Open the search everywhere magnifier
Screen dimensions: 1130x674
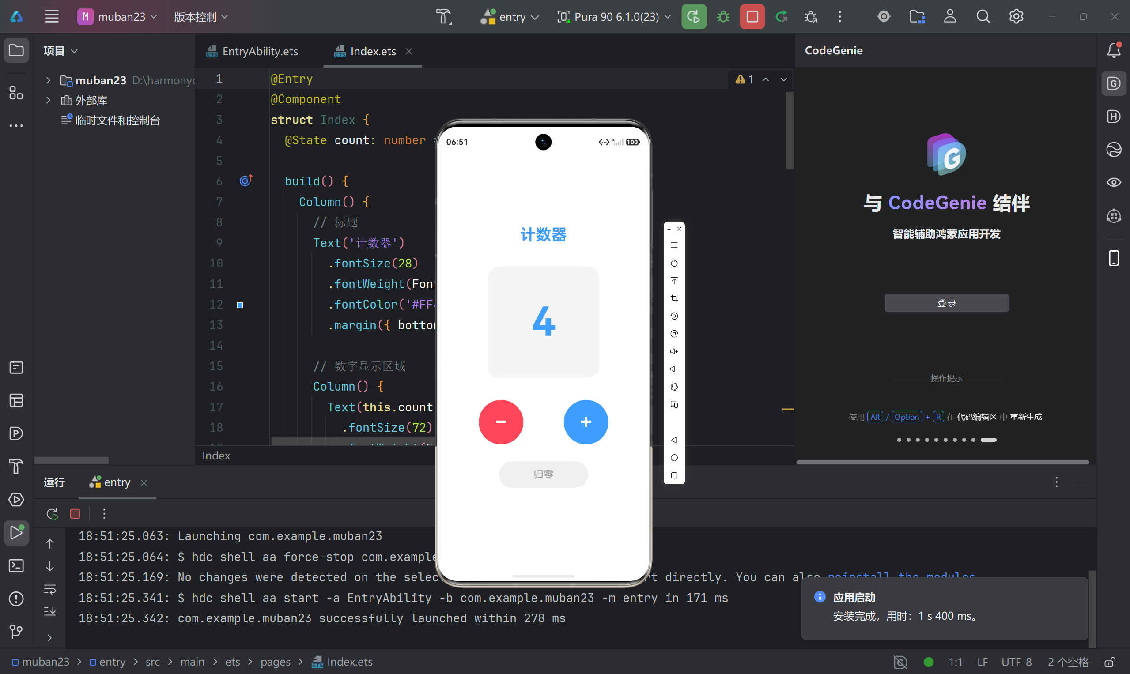(x=983, y=17)
